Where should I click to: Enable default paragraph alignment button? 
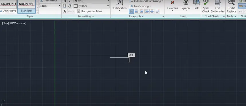131,11
